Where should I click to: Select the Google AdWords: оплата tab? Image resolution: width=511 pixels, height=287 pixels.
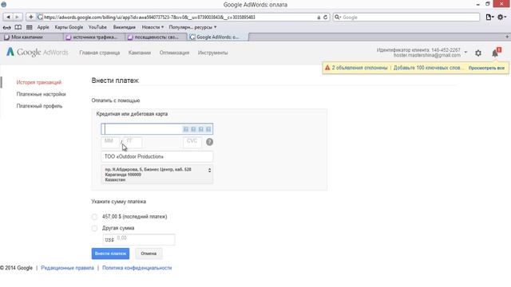click(218, 37)
